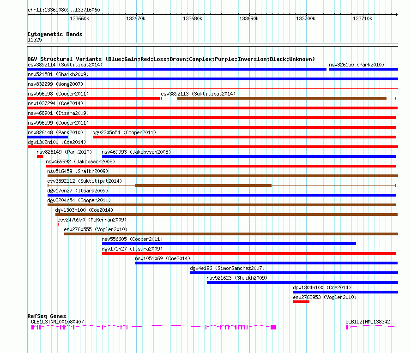Click the Cytogenetic Bands track title
The width and height of the screenshot is (411, 353).
55,34
